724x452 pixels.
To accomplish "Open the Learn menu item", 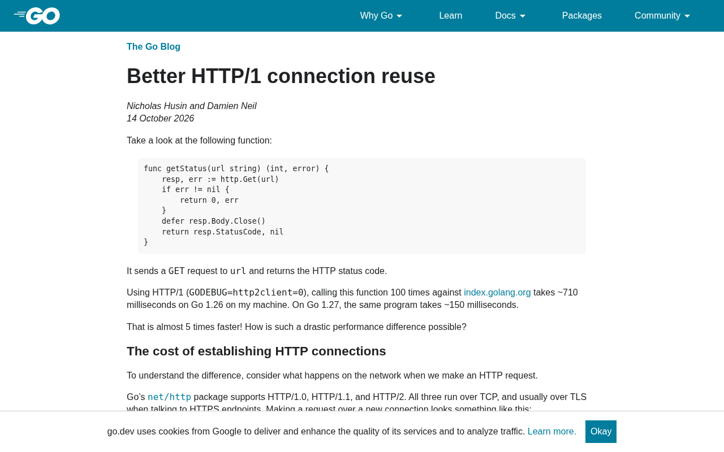I will (451, 16).
